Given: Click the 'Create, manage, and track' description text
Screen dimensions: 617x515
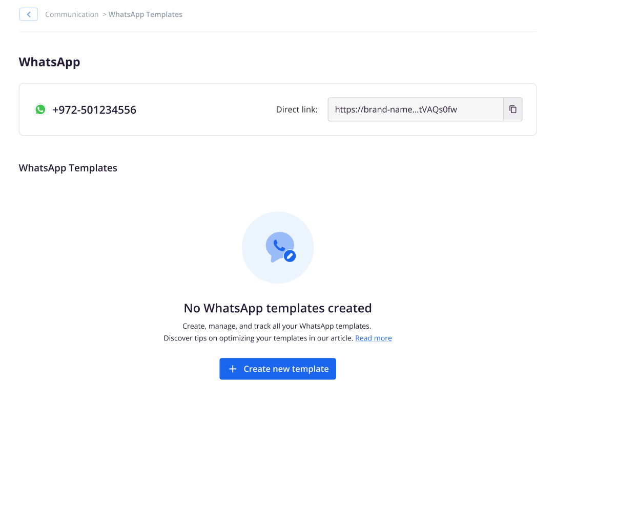Looking at the screenshot, I should tap(277, 326).
